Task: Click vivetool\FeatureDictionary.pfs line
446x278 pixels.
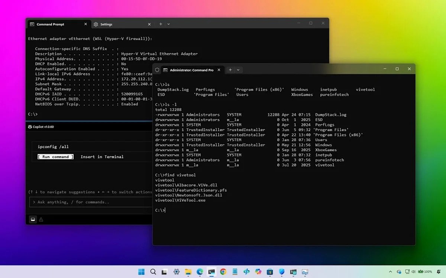Action: pyautogui.click(x=191, y=190)
